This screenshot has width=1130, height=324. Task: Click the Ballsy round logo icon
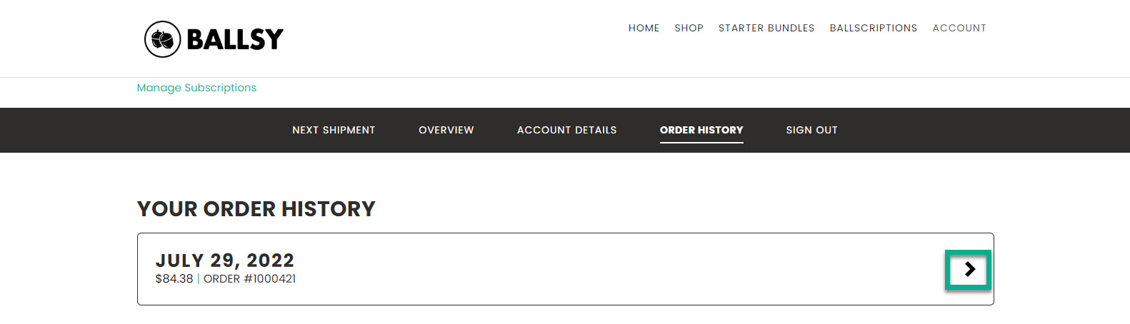[162, 39]
